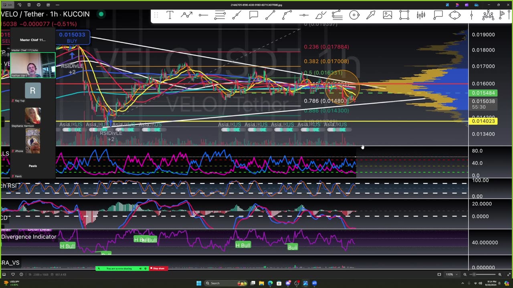Select Stephanie Harrison participant thumbnail
513x288 pixels.
(33, 116)
